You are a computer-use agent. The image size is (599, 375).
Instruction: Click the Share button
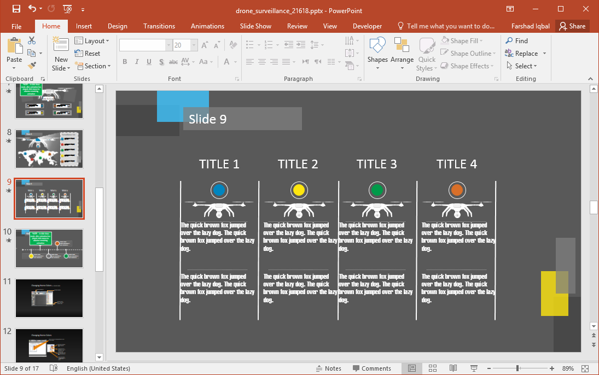(x=572, y=26)
